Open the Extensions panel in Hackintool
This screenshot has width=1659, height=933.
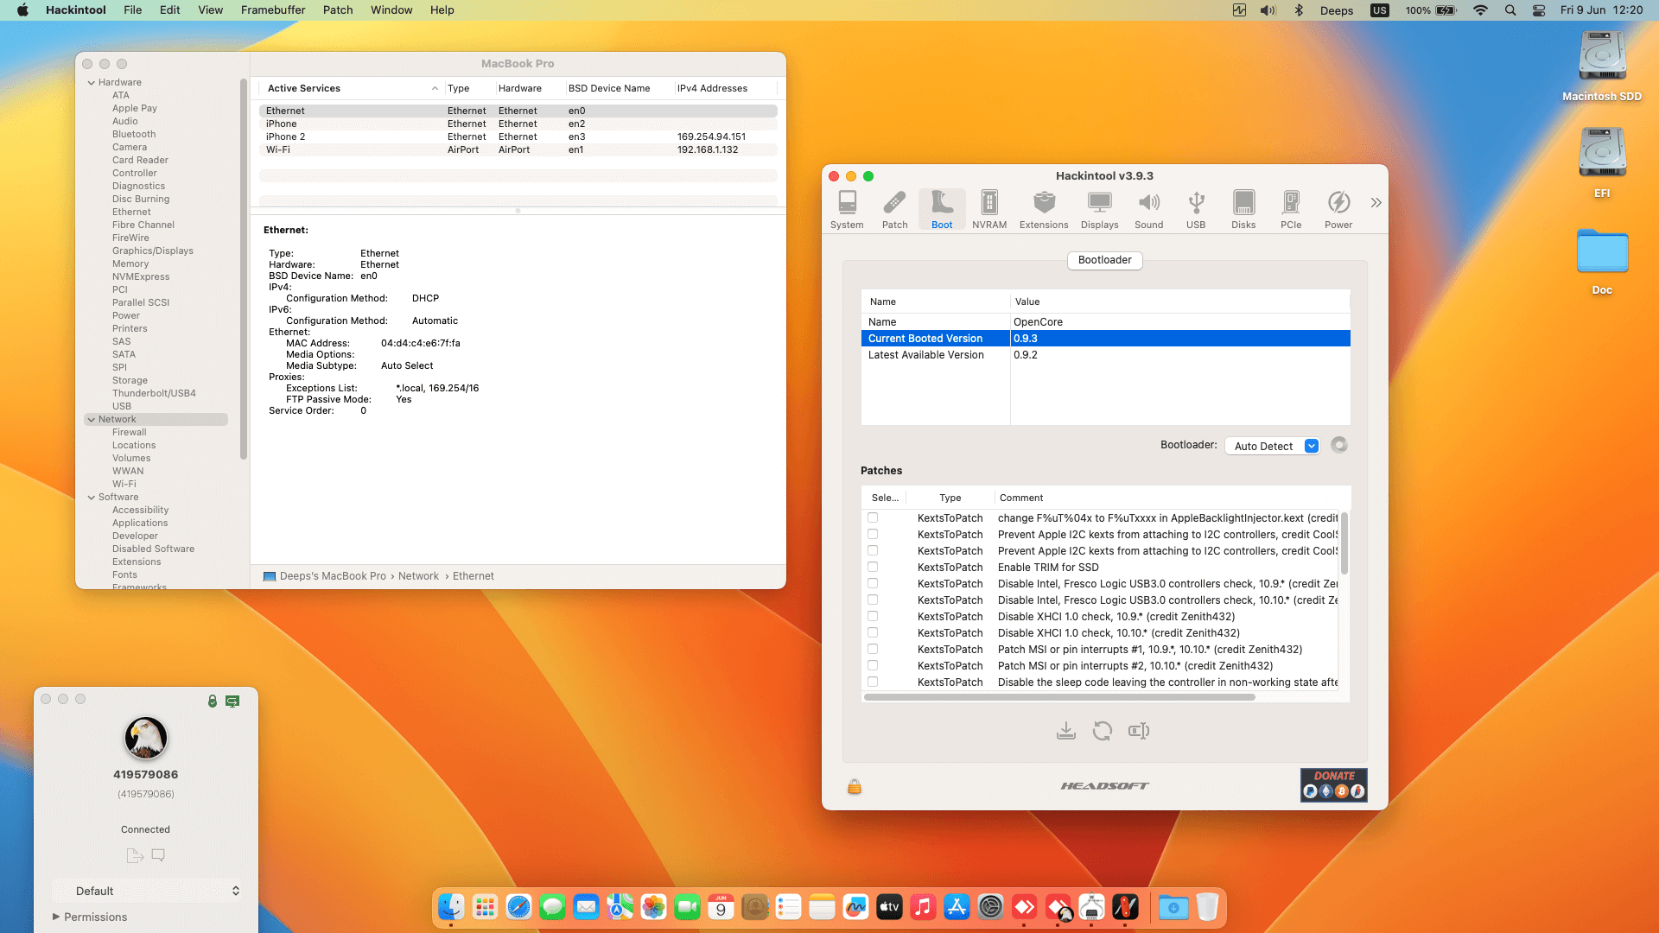click(x=1044, y=209)
